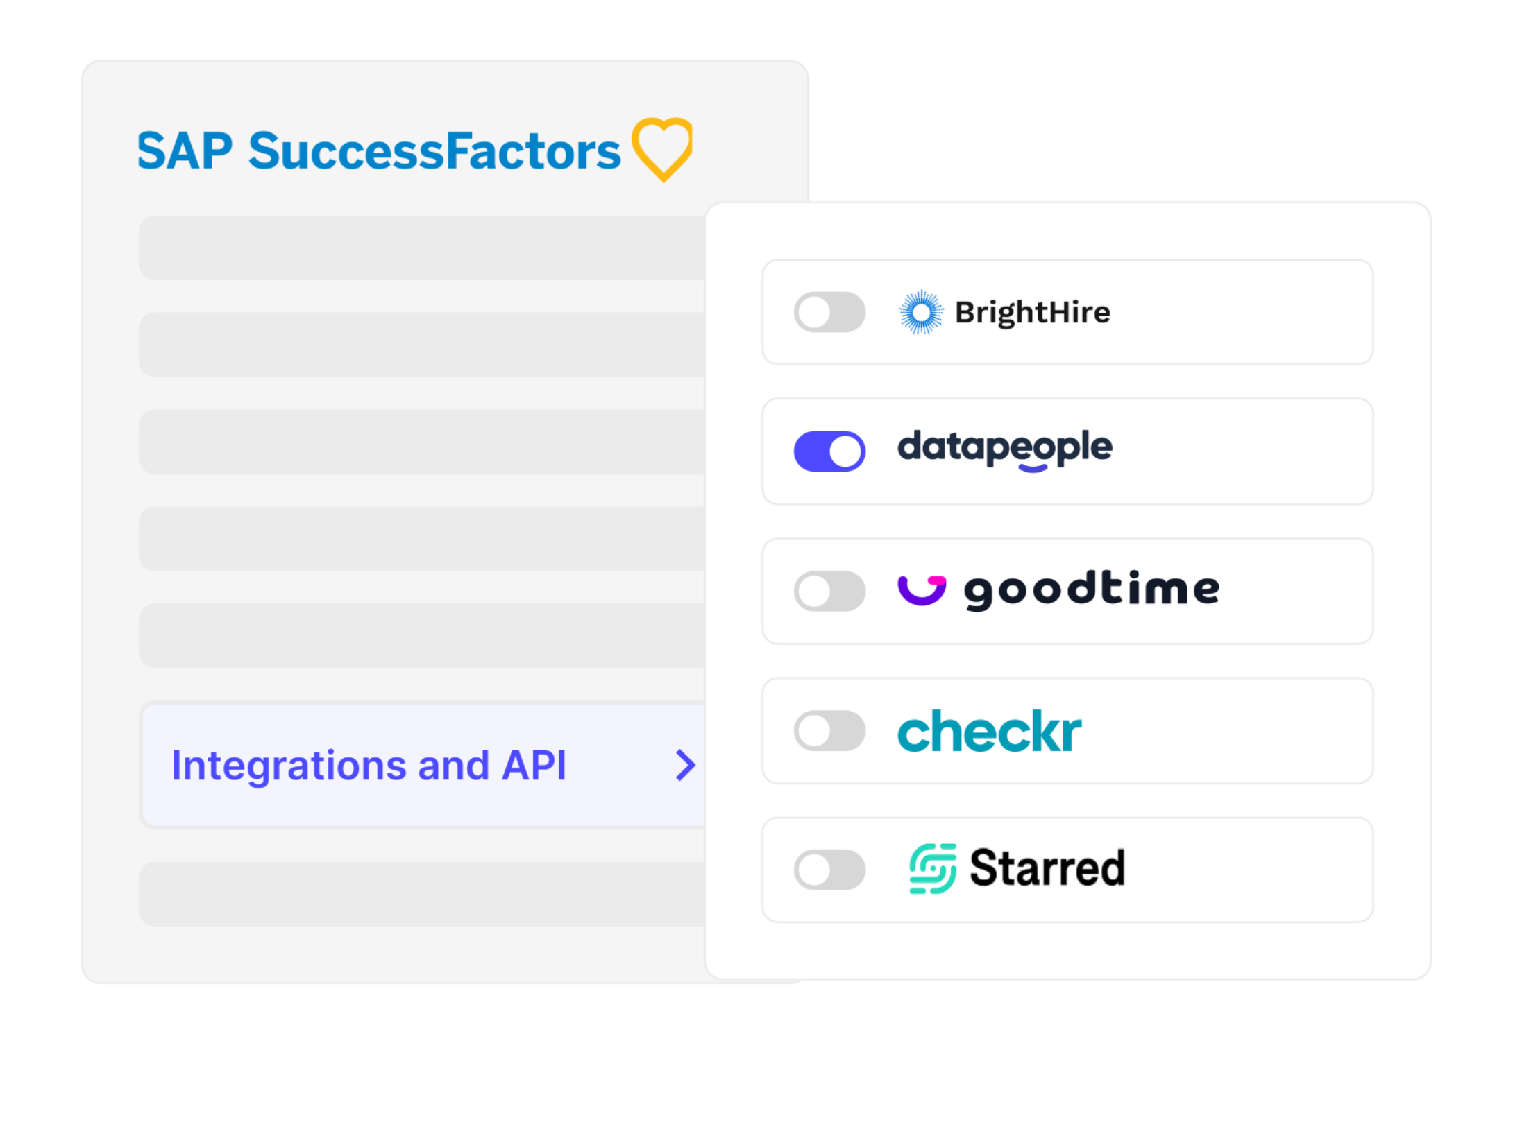The width and height of the screenshot is (1513, 1129).
Task: Switch on the checkr toggle
Action: tap(829, 730)
